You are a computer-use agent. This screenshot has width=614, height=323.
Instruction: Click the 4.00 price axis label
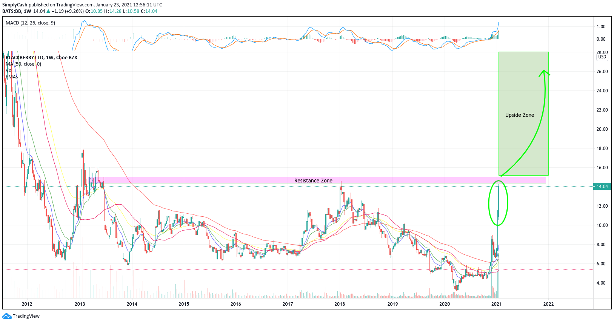tap(601, 283)
